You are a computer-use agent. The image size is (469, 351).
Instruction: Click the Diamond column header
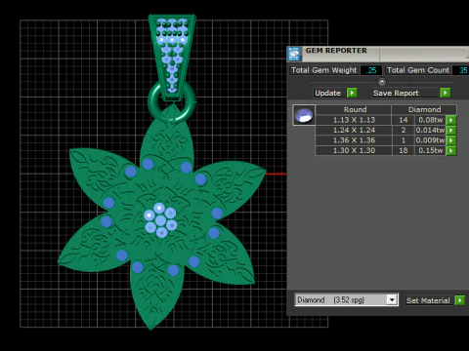click(424, 109)
